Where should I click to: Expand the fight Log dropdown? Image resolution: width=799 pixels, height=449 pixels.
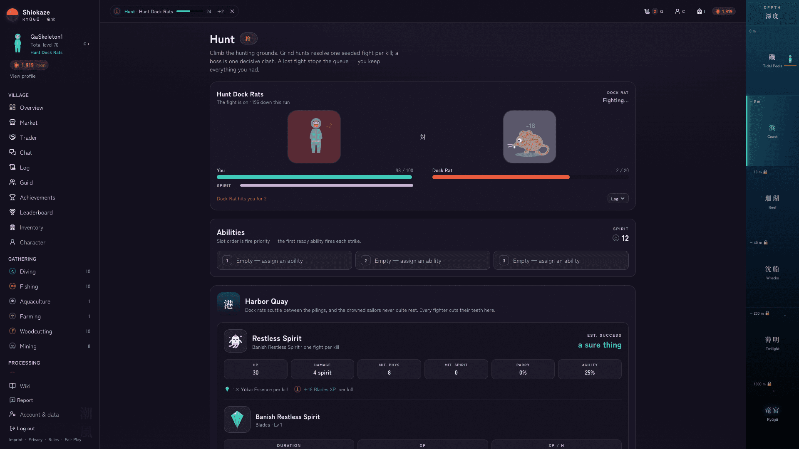(618, 199)
